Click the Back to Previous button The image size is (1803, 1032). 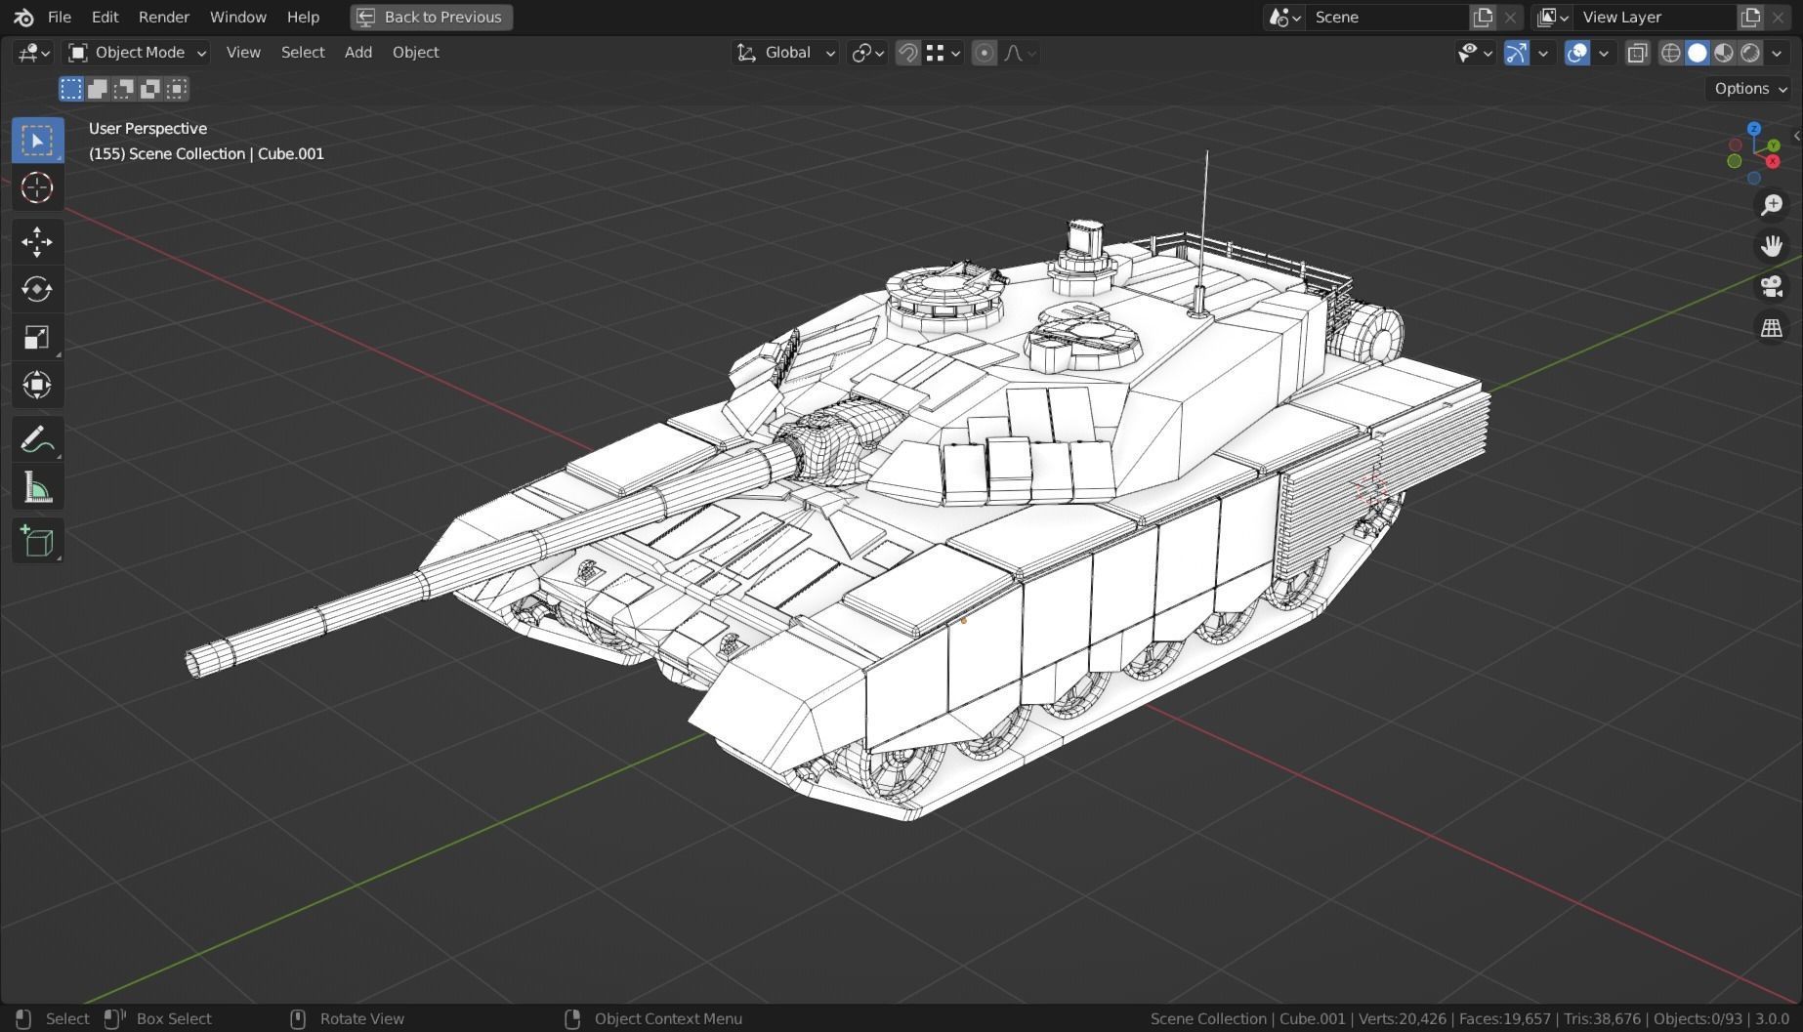(x=431, y=17)
